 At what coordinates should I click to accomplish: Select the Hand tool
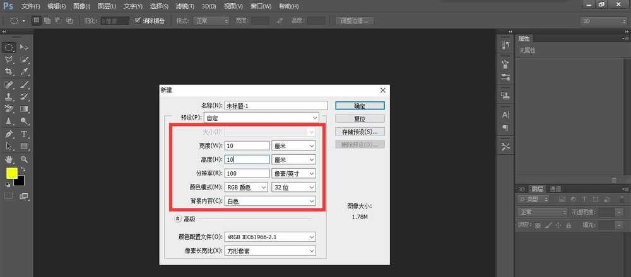[9, 159]
